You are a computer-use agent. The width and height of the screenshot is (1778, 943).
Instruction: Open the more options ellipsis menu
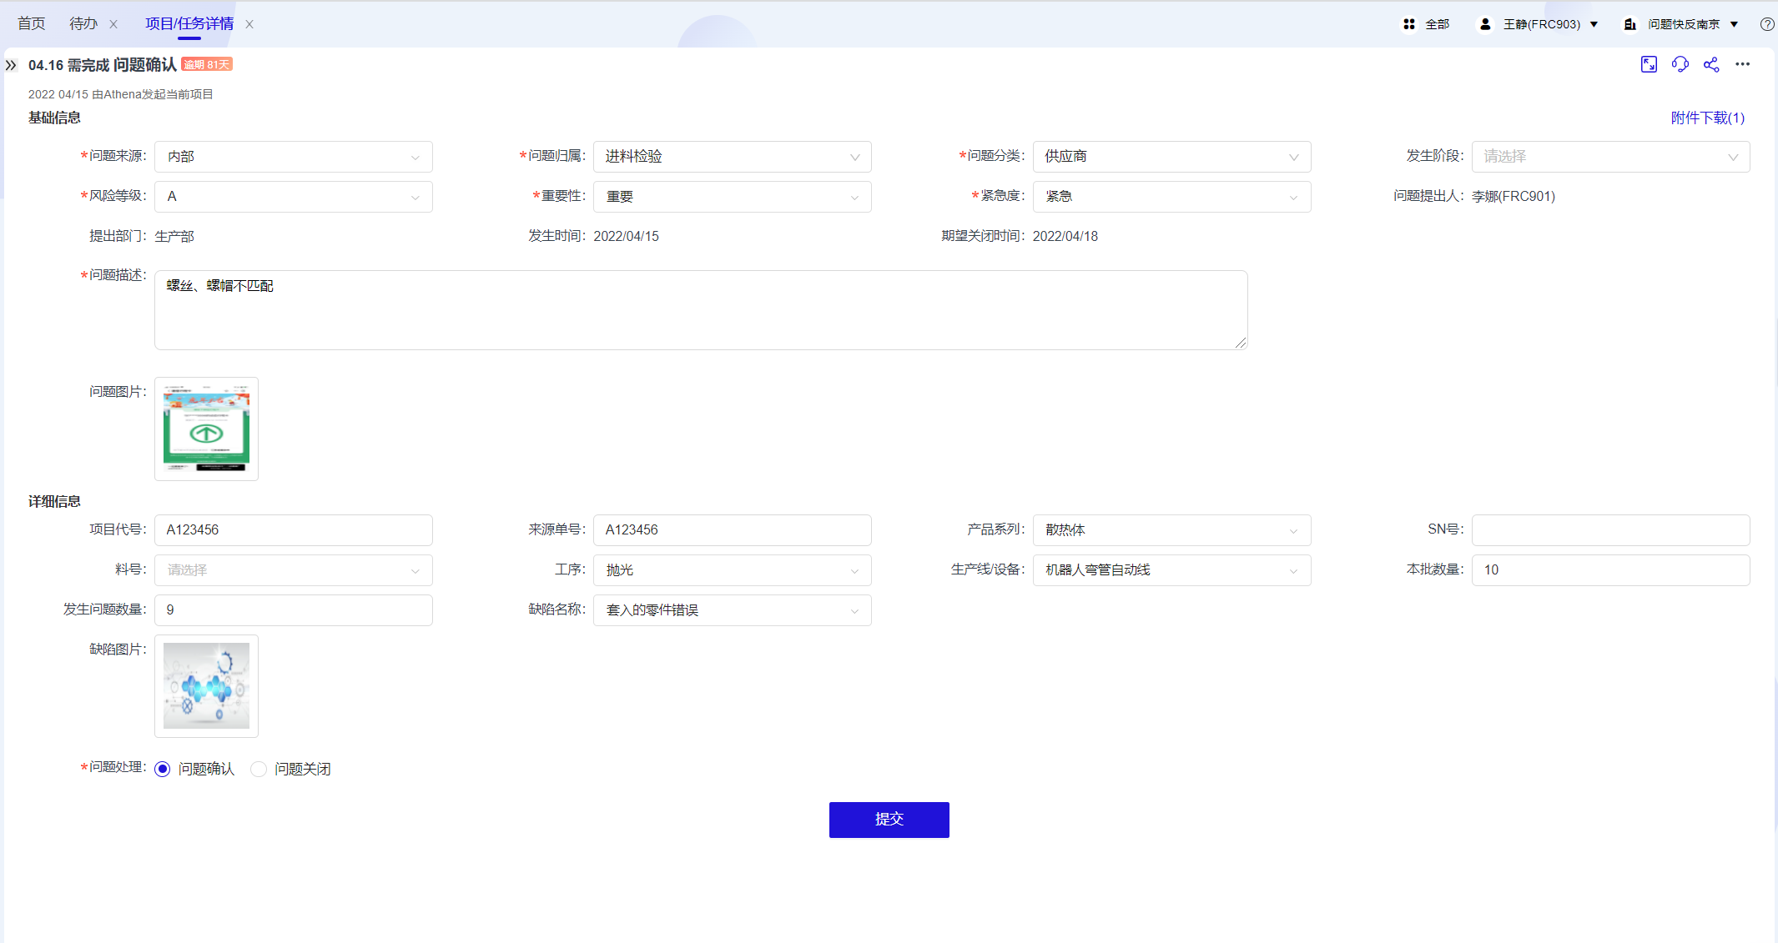[1742, 64]
